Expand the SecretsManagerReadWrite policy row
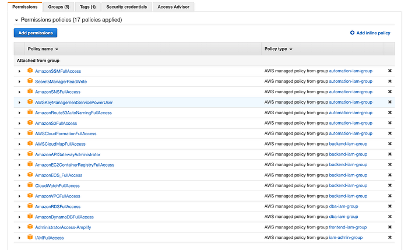The image size is (408, 250). click(19, 82)
